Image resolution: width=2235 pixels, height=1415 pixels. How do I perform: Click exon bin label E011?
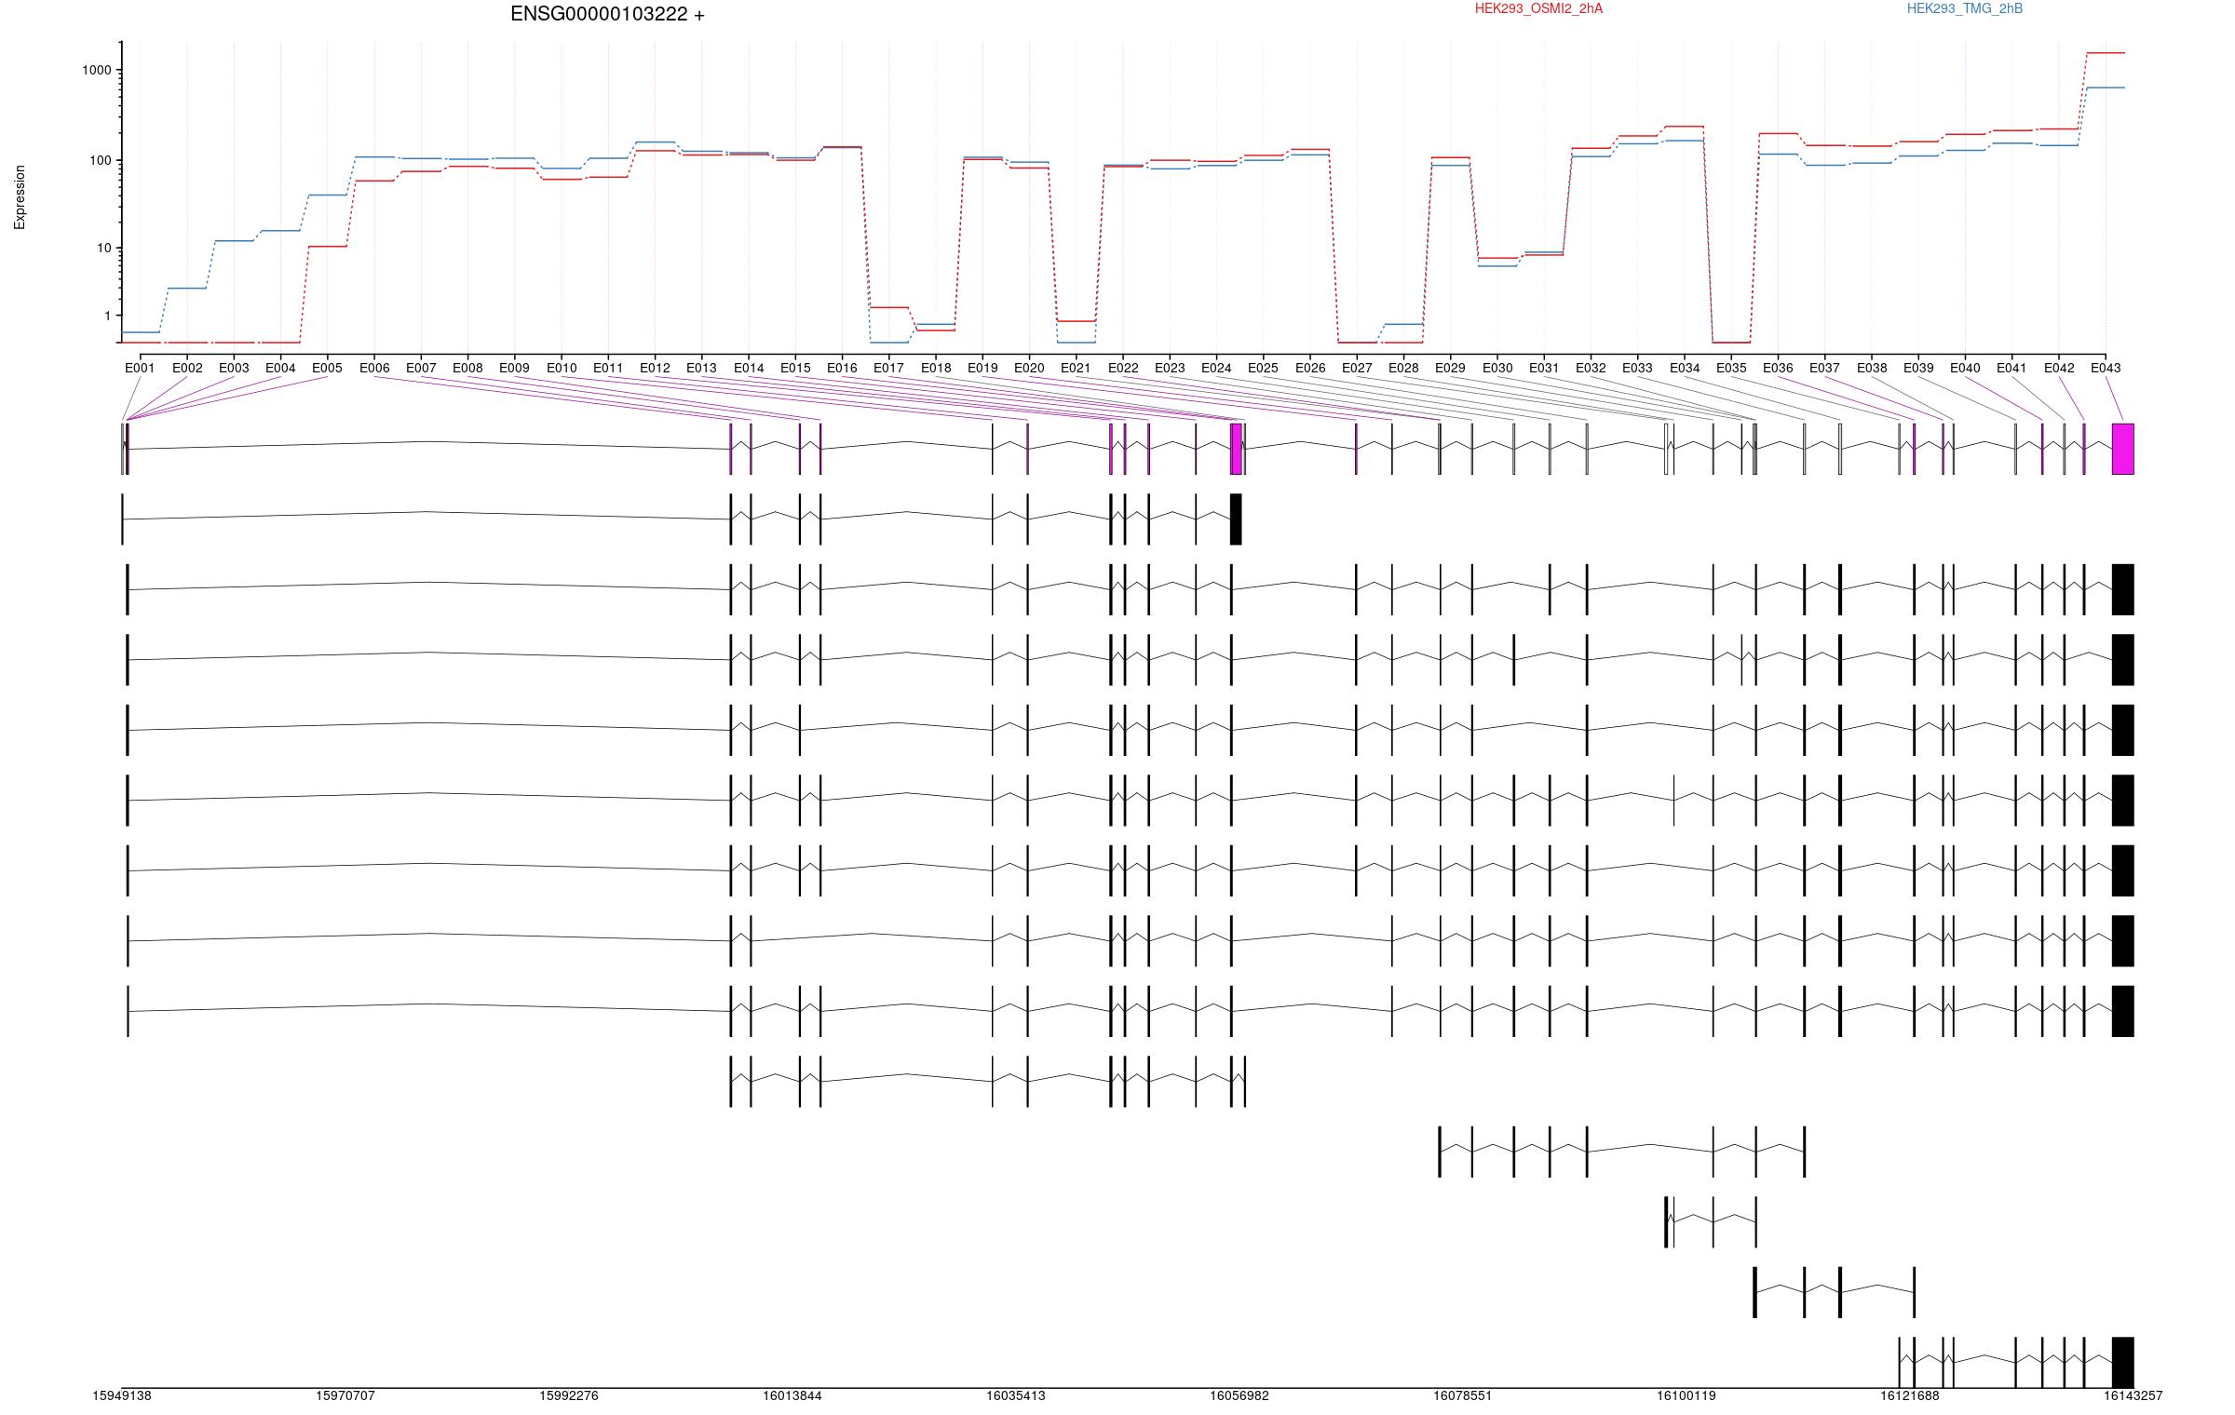(x=608, y=368)
